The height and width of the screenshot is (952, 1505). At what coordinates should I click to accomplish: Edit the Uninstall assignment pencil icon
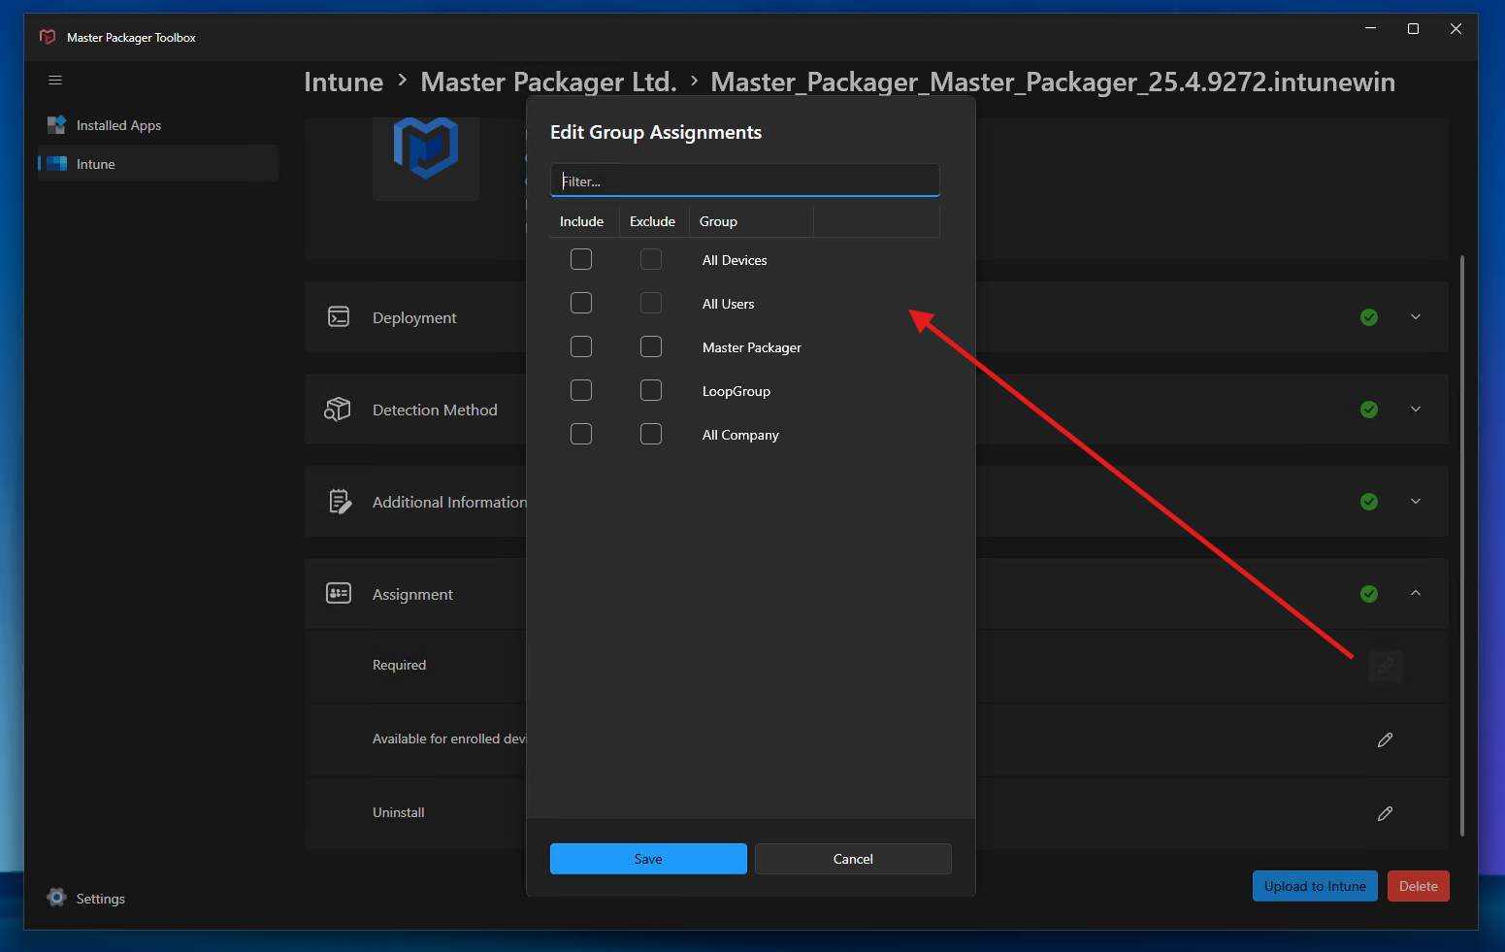[1386, 813]
